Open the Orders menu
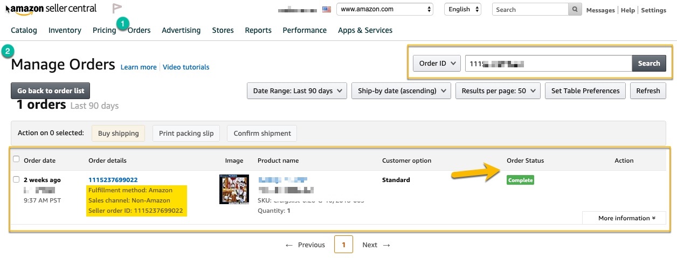 pos(139,30)
